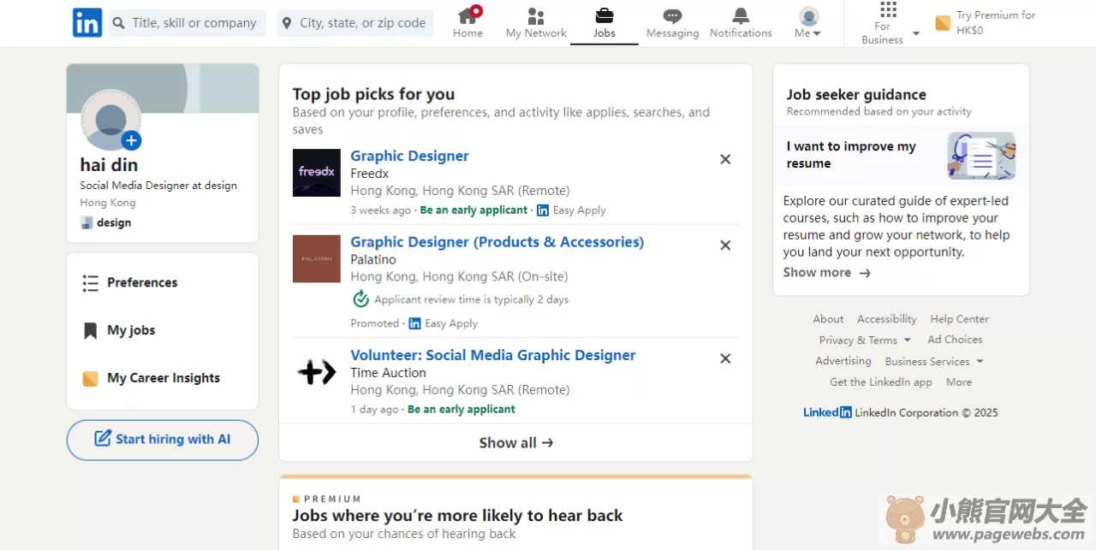Open the About footer link
The width and height of the screenshot is (1096, 550).
click(x=828, y=319)
